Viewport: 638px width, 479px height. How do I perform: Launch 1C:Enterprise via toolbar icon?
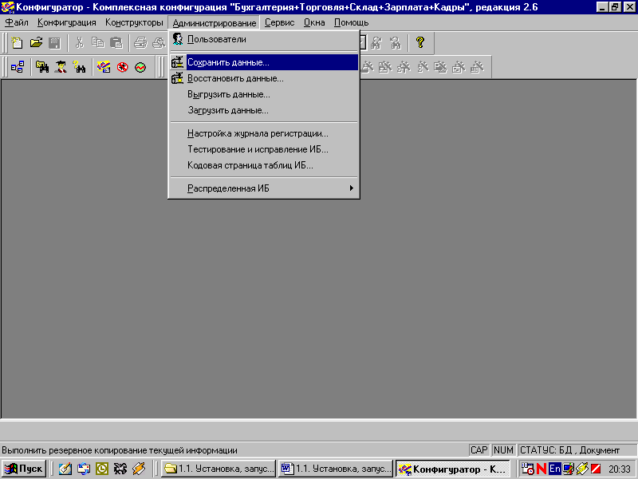tap(104, 67)
